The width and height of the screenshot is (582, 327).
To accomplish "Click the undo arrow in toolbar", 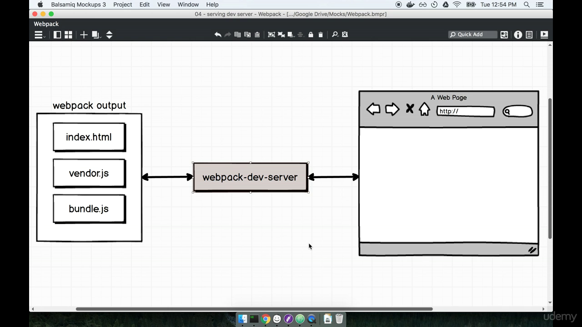I will click(218, 35).
